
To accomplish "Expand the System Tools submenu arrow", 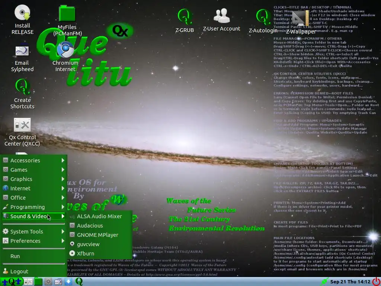I will coord(63,231).
